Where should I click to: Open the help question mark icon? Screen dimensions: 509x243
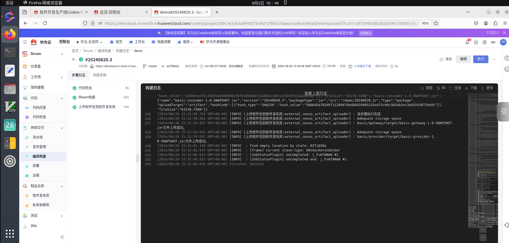[x=484, y=42]
